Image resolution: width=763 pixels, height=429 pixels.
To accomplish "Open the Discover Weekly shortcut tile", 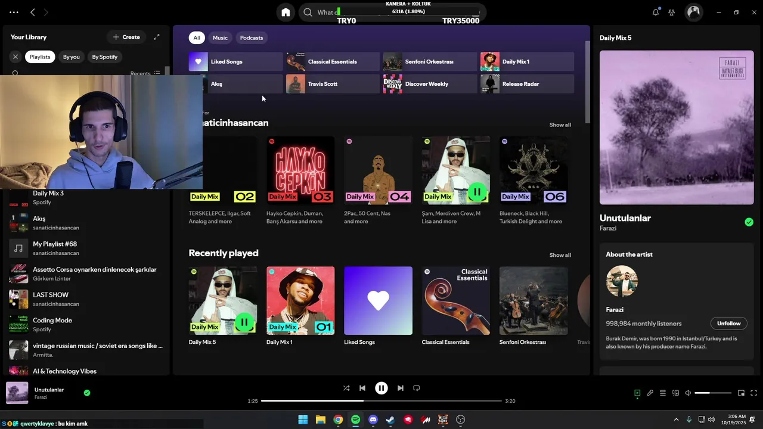I will coord(430,84).
